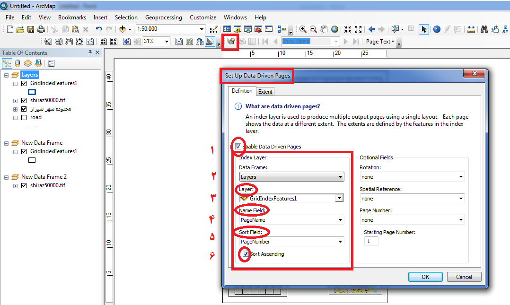Viewport: 510px width, 305px height.
Task: Activate the Identify tool
Action: click(x=437, y=29)
